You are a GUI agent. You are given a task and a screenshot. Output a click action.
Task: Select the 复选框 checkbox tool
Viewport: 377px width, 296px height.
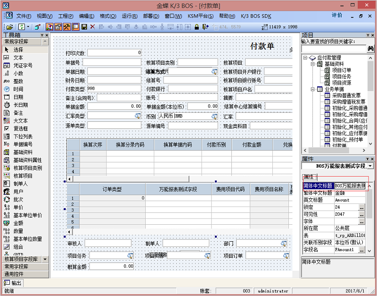pos(19,128)
